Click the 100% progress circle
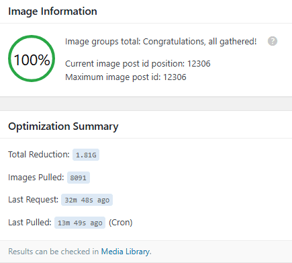This screenshot has height=263, width=292. (x=32, y=59)
